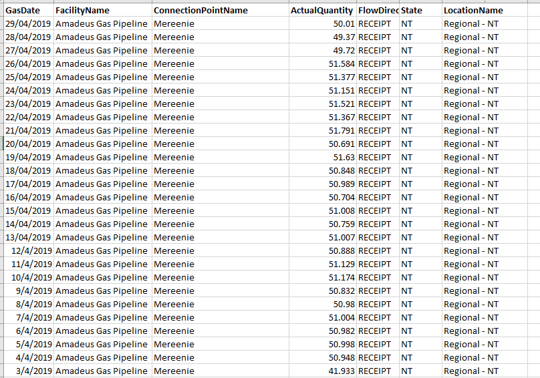Select the State header cell
Screen dimensions: 540x378
click(420, 10)
